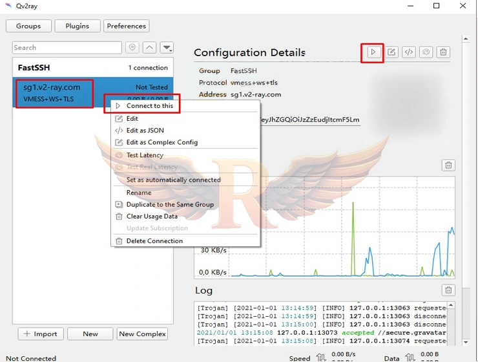Click the delete trash icon beside Configuration Details
This screenshot has height=362, width=478.
click(x=443, y=52)
